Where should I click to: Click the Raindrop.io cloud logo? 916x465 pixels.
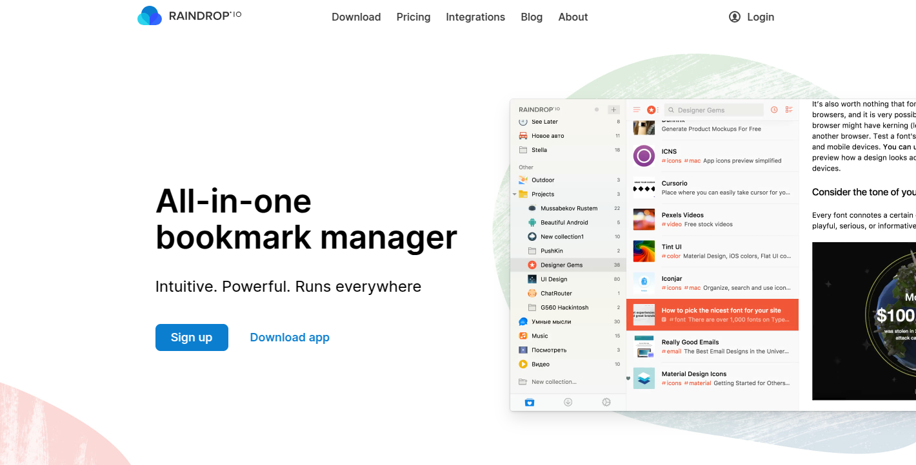coord(150,16)
